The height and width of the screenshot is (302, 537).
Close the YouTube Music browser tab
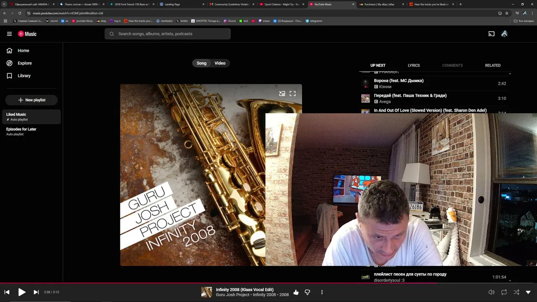[x=353, y=4]
